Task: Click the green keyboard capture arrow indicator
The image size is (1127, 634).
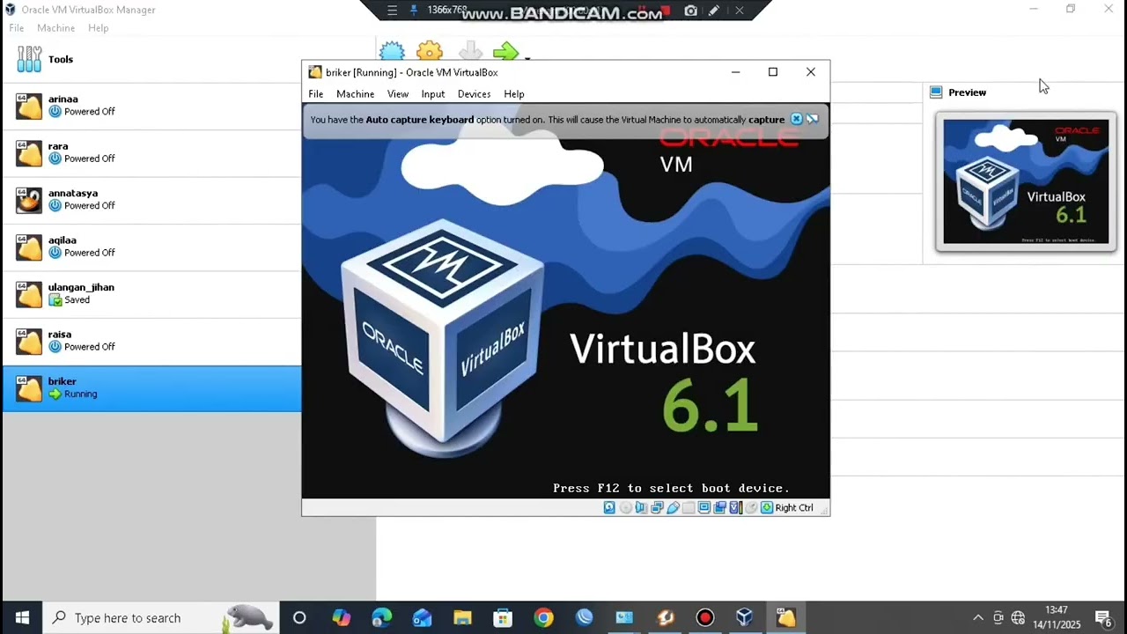Action: [767, 507]
